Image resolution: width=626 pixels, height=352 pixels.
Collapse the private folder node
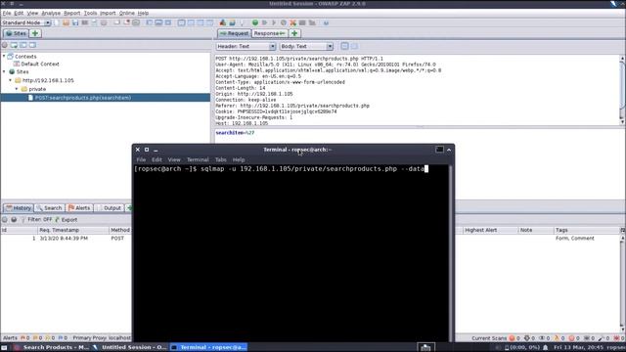point(17,89)
